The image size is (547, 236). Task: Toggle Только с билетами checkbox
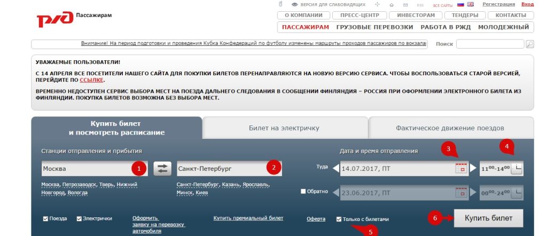(x=339, y=219)
